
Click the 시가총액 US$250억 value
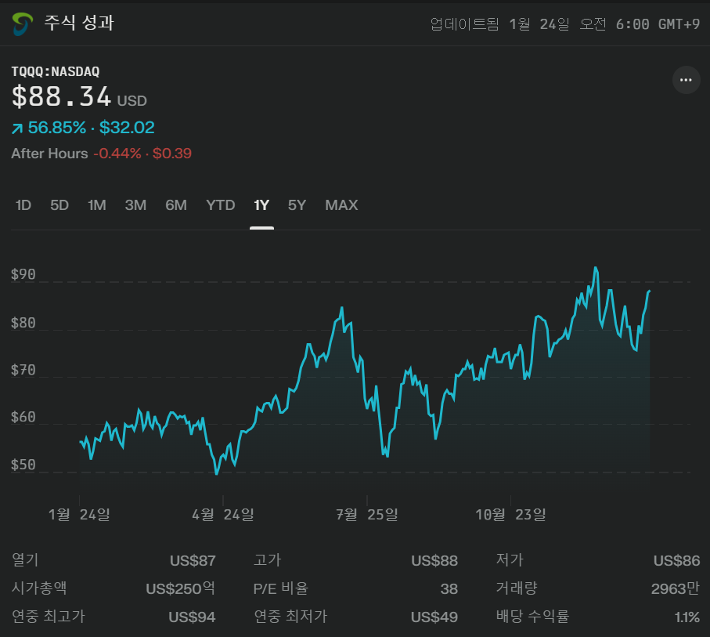point(180,589)
